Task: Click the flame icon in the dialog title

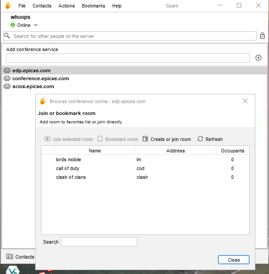Action: pos(43,101)
